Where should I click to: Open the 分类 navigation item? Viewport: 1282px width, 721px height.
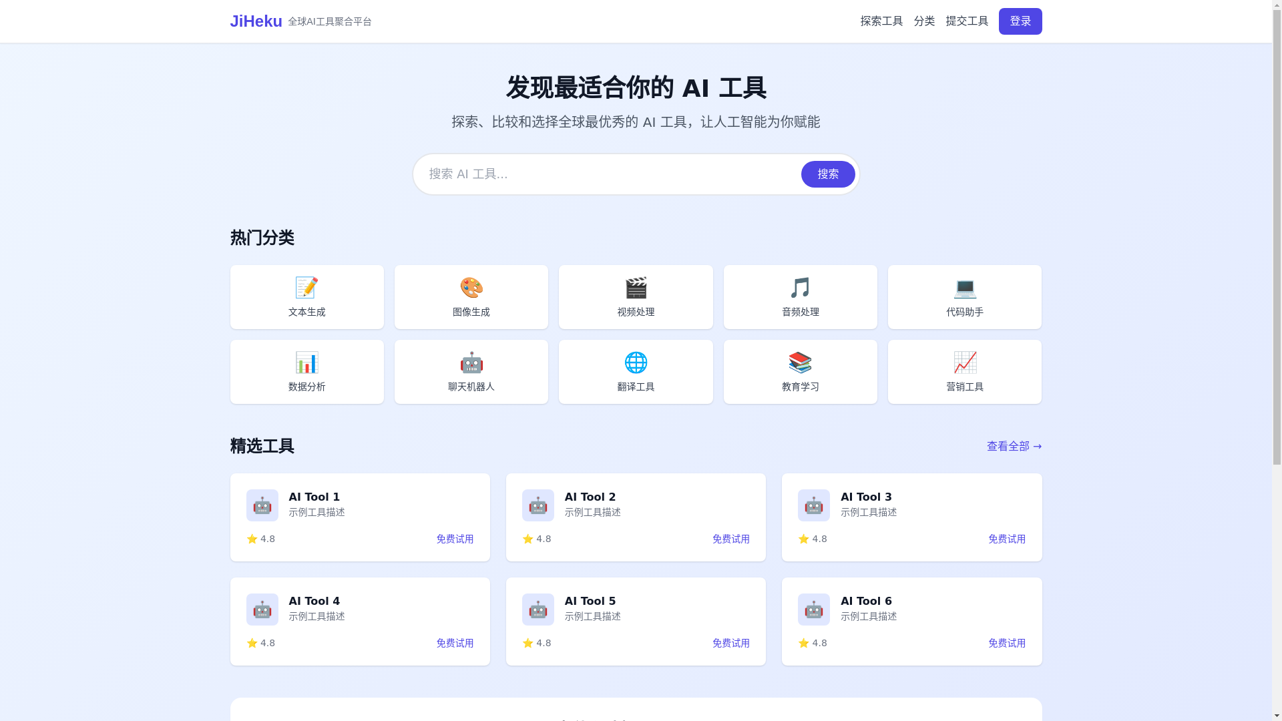click(x=924, y=21)
